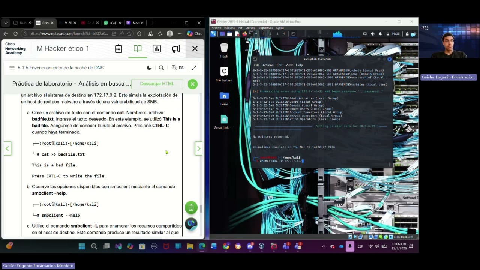Open Discord from the taskbar
This screenshot has height=270, width=480.
coord(250,246)
